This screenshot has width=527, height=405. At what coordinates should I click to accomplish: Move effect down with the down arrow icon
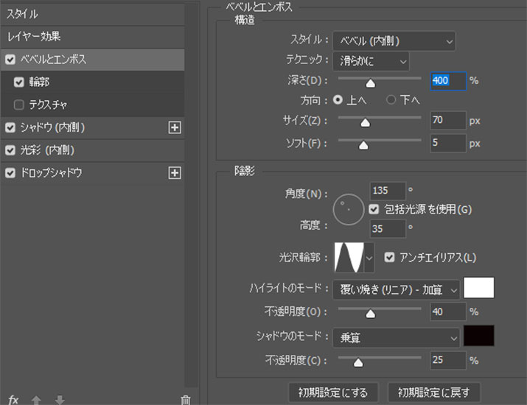coord(60,400)
